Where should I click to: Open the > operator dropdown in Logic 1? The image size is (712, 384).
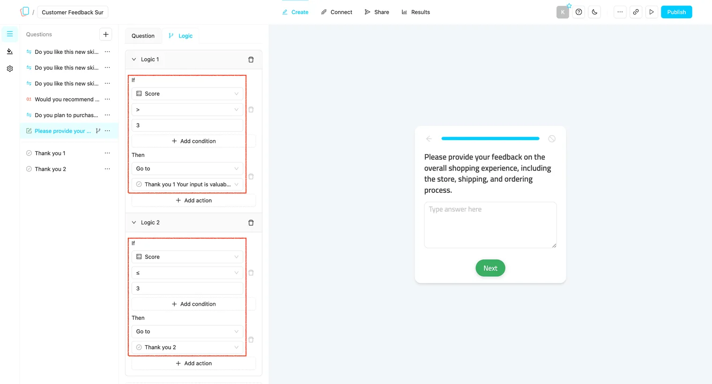(187, 110)
